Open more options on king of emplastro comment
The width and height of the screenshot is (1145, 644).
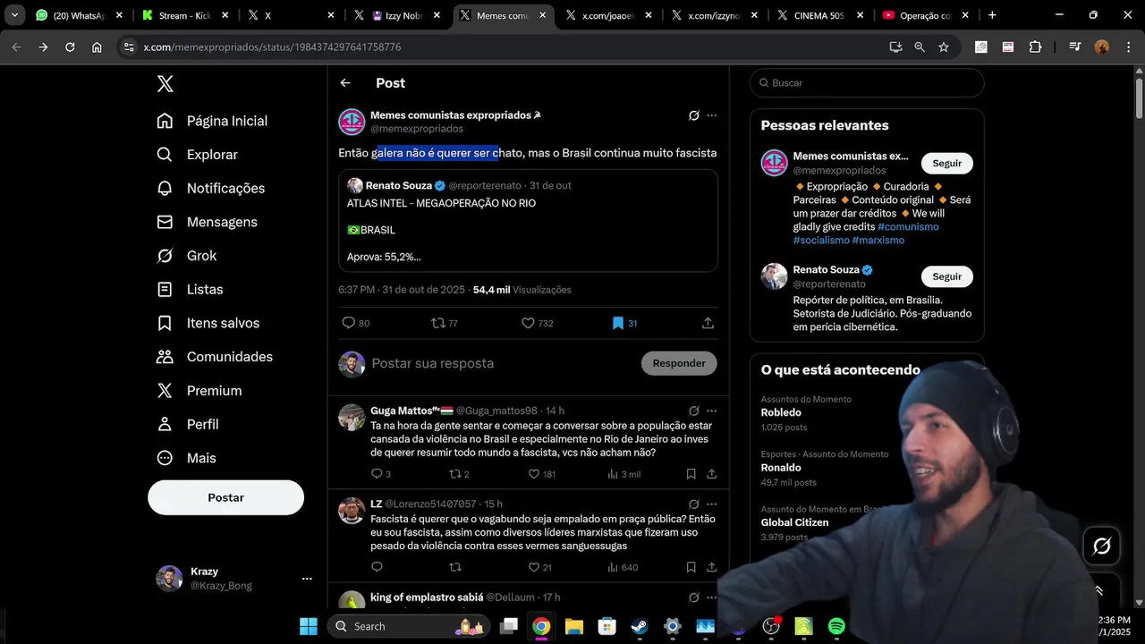(x=711, y=597)
